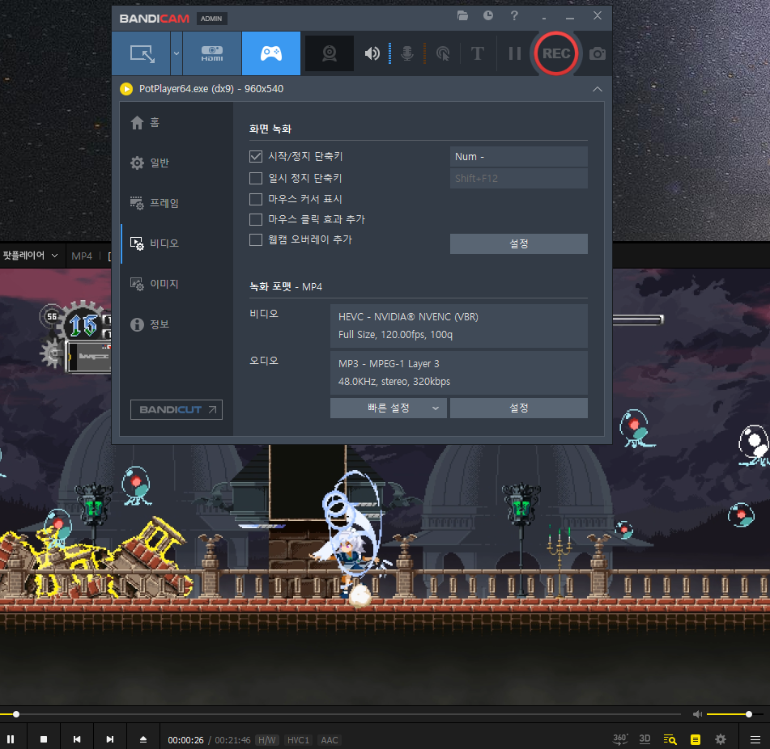Click MP3 - MPEG-1 Layer 3 text
Viewport: 770px width, 749px height.
389,364
